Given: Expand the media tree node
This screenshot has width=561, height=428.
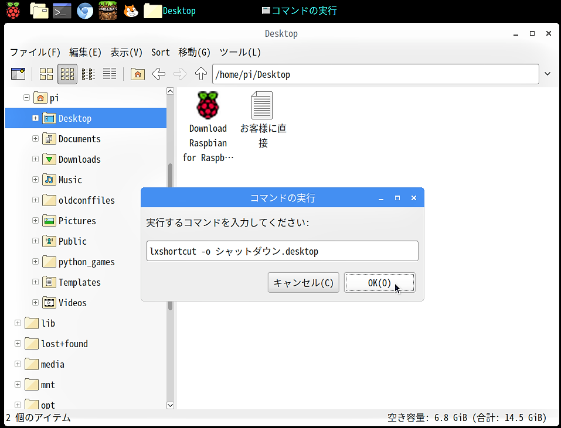Looking at the screenshot, I should tap(18, 364).
